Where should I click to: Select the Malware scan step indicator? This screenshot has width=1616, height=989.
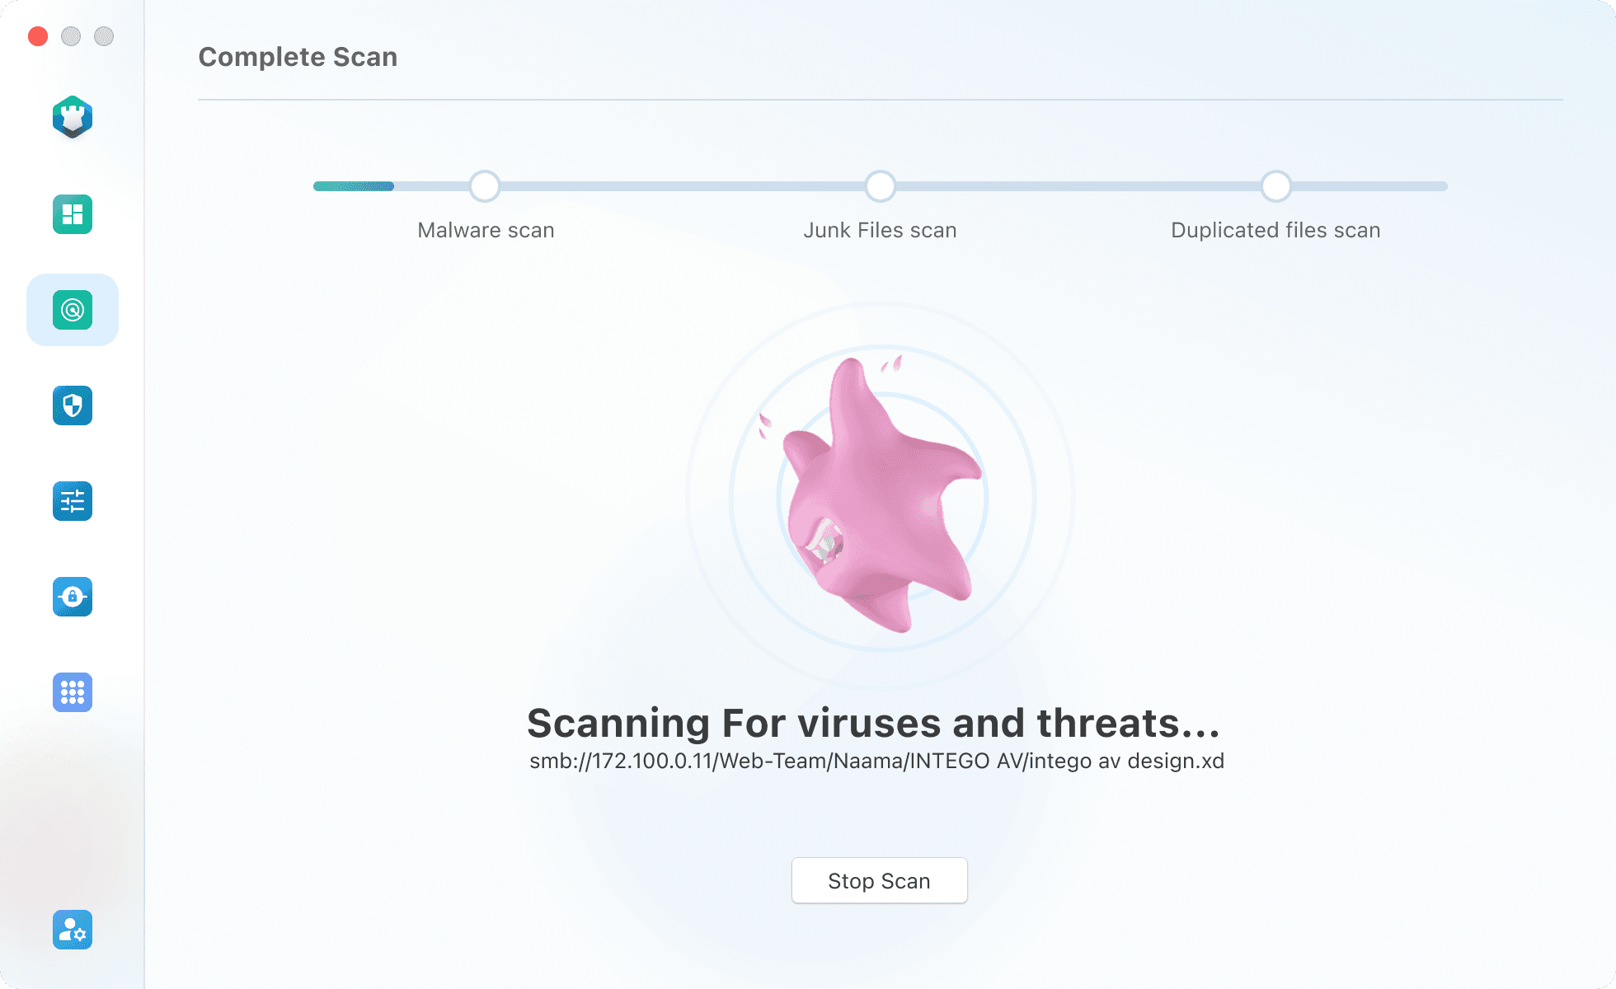point(486,185)
